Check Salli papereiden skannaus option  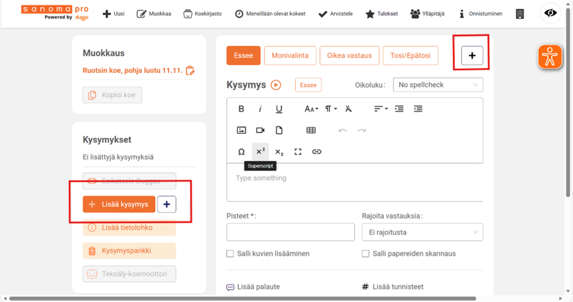click(x=366, y=254)
